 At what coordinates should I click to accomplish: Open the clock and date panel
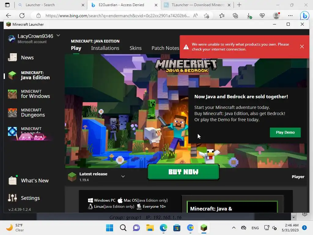[x=290, y=228]
